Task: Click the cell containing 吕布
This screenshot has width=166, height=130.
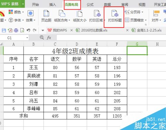Action: click(x=34, y=93)
